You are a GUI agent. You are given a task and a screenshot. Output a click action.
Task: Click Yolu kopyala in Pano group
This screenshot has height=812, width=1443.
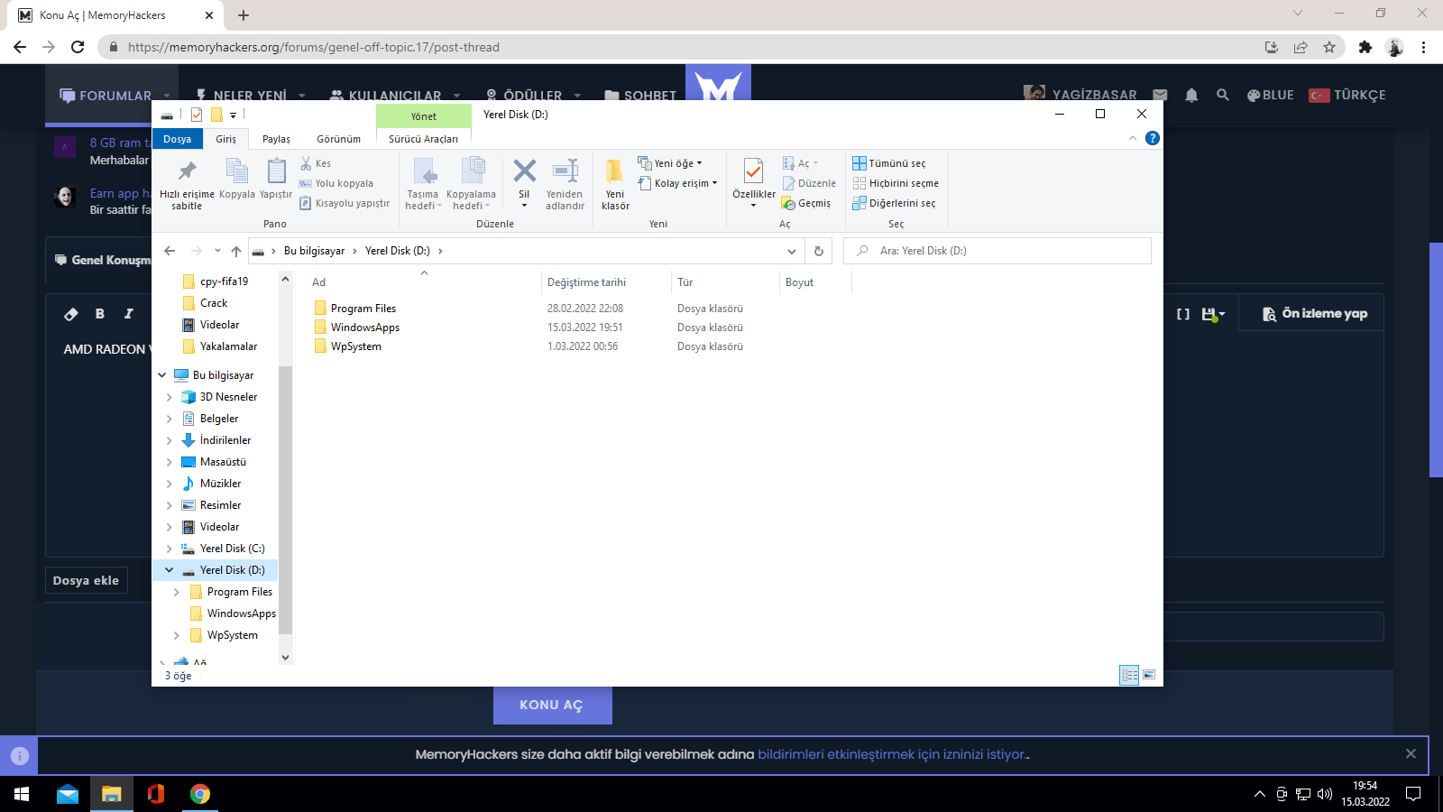pos(336,183)
